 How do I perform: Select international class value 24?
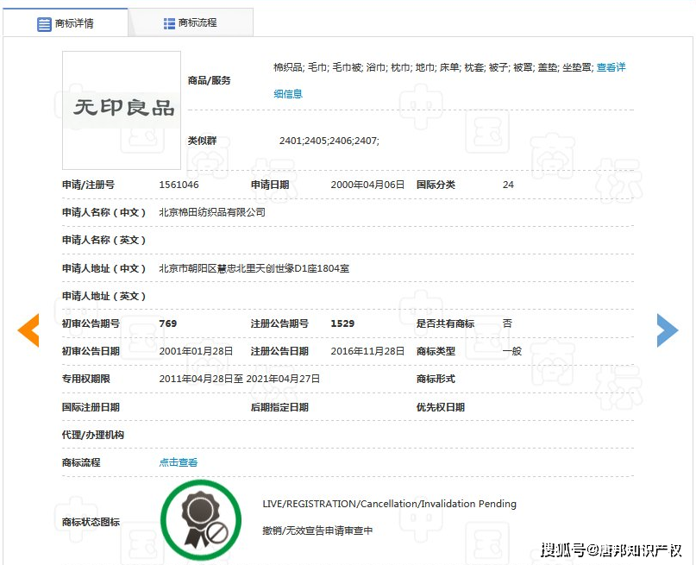click(508, 185)
